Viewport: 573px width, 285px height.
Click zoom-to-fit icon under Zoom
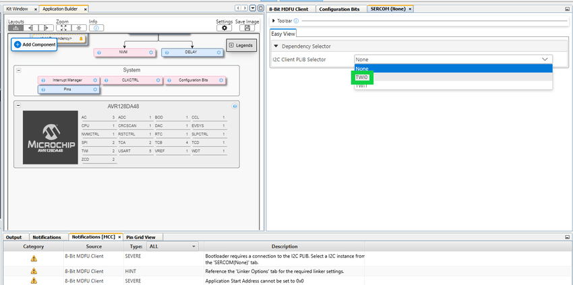[62, 28]
